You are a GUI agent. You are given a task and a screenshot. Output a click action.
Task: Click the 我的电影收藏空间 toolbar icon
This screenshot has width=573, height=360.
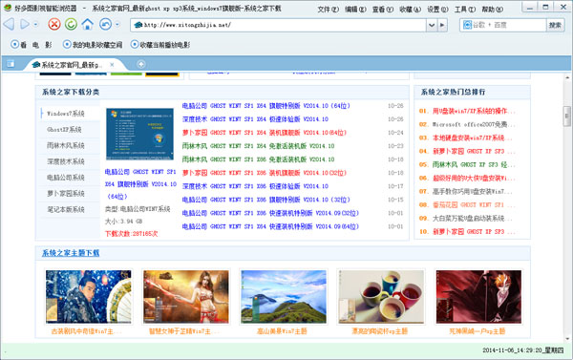tap(67, 44)
